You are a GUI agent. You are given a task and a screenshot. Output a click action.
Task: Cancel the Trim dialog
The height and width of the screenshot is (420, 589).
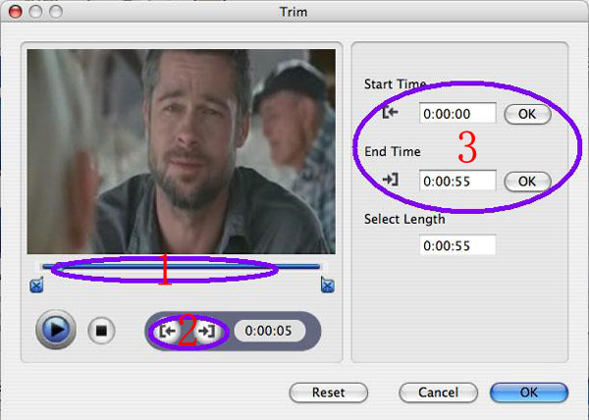point(438,393)
